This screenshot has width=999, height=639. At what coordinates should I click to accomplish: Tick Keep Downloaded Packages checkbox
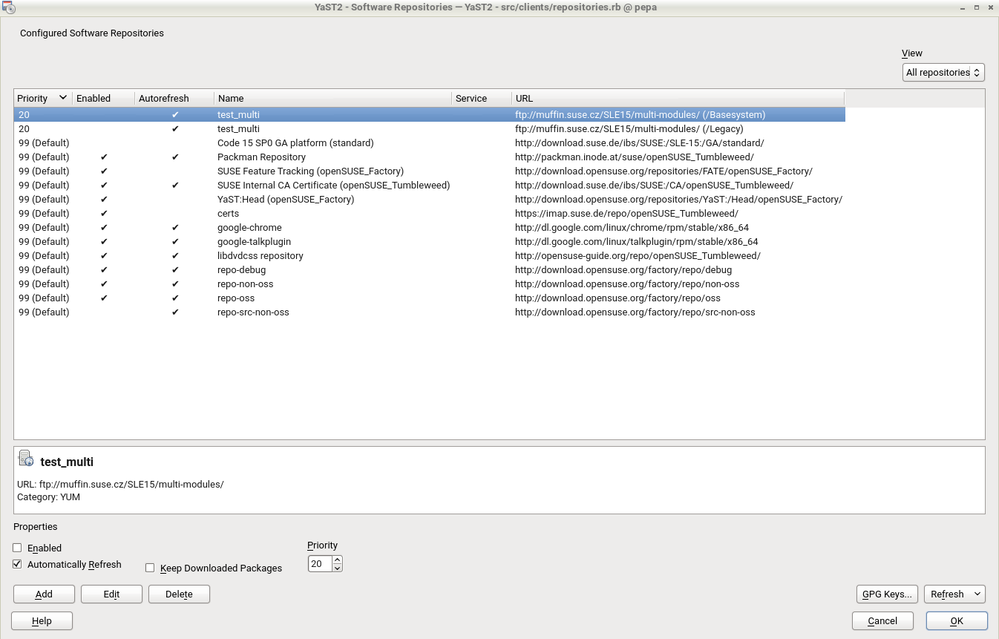click(x=150, y=568)
